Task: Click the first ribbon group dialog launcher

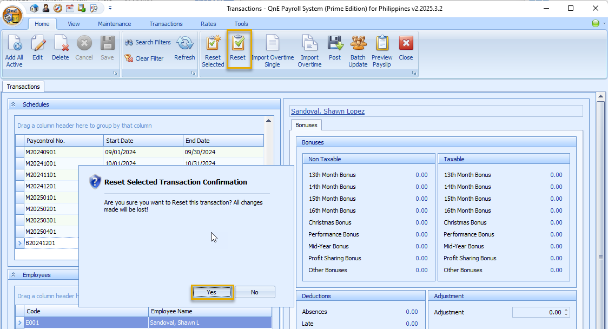Action: pyautogui.click(x=115, y=73)
